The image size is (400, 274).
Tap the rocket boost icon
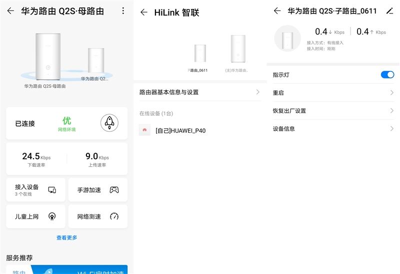pyautogui.click(x=108, y=122)
